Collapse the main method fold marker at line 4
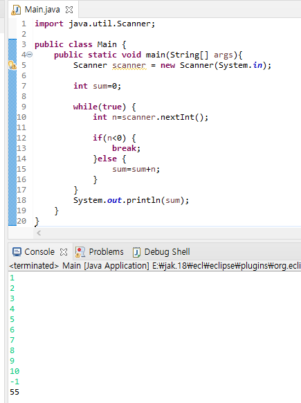 pos(30,55)
